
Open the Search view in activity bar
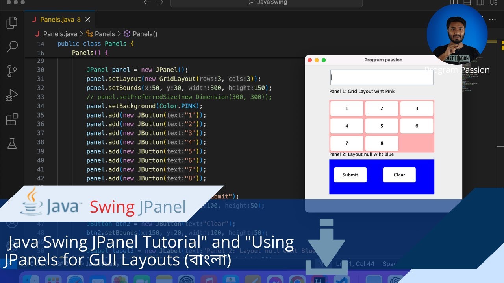click(12, 47)
